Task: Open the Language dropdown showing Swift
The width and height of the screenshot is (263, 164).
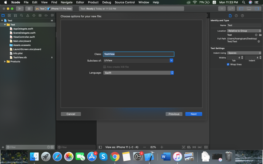Action: pyautogui.click(x=138, y=73)
